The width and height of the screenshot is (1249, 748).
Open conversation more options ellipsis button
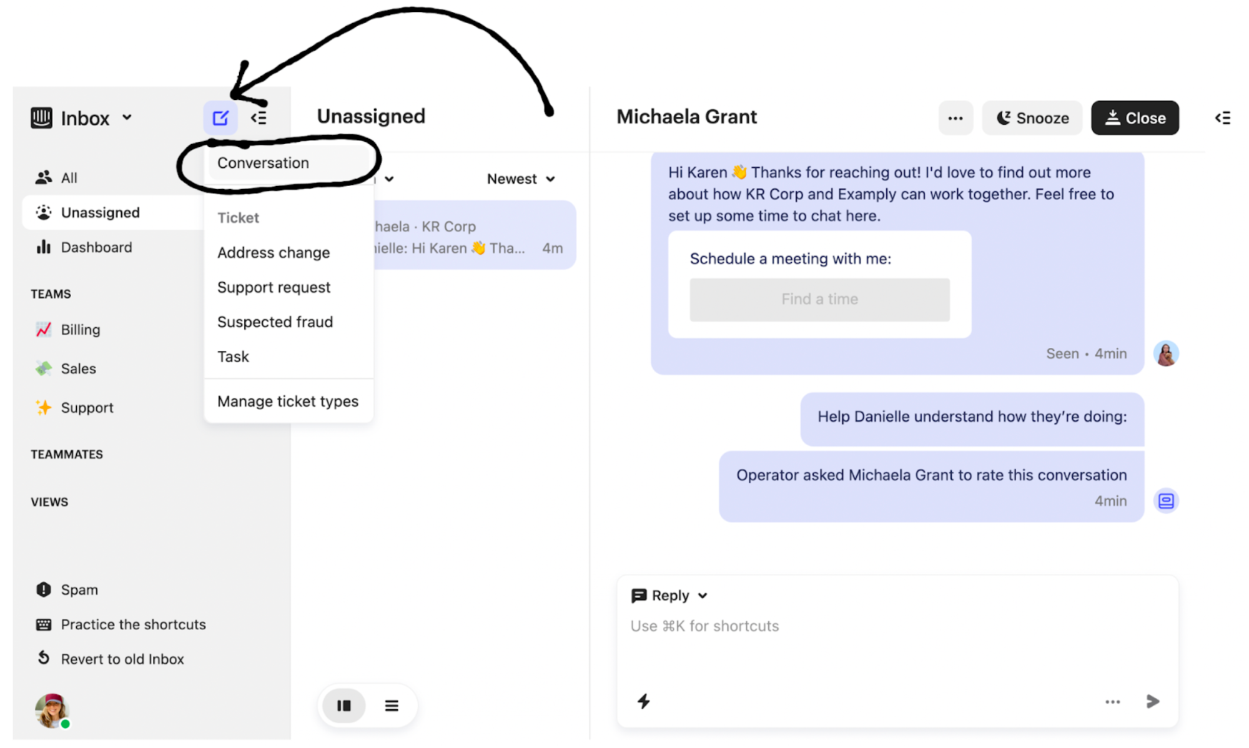[x=955, y=118]
